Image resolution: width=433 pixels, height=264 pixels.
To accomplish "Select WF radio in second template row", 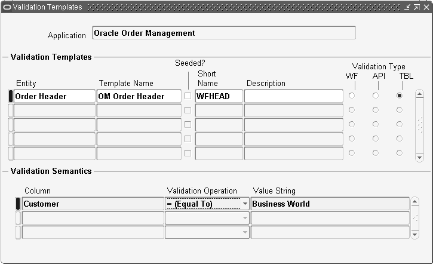I will coord(352,110).
